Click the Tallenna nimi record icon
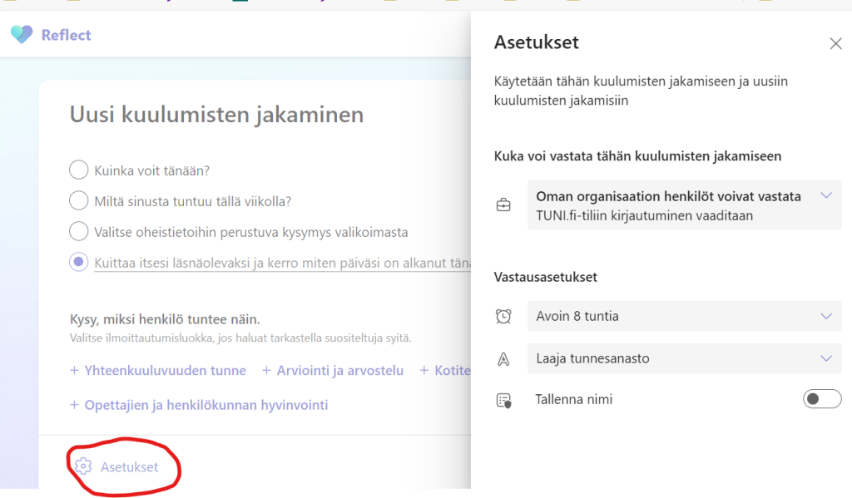Screen dimensions: 852x498 pyautogui.click(x=503, y=400)
